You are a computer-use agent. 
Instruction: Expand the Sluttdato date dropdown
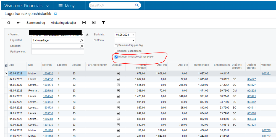[x=133, y=41]
